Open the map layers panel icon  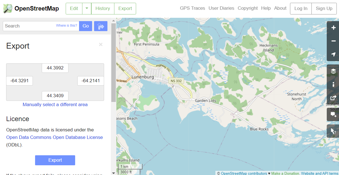[x=333, y=71]
